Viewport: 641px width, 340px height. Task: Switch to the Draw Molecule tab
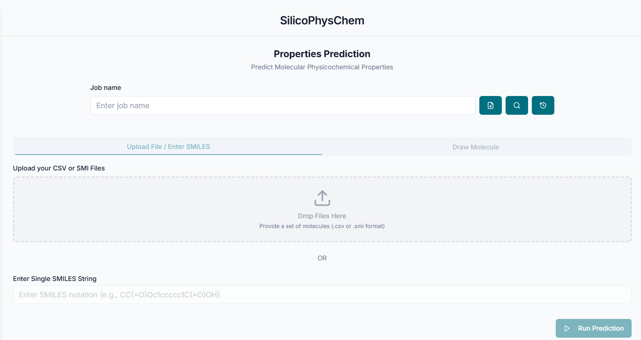pos(476,147)
